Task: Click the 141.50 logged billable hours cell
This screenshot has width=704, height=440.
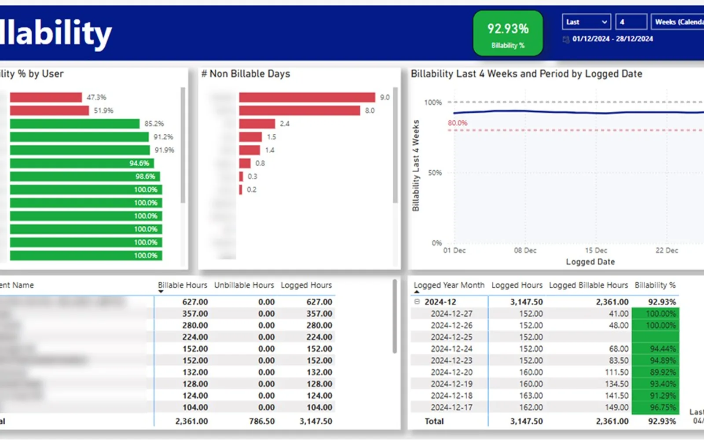Action: pyautogui.click(x=616, y=396)
